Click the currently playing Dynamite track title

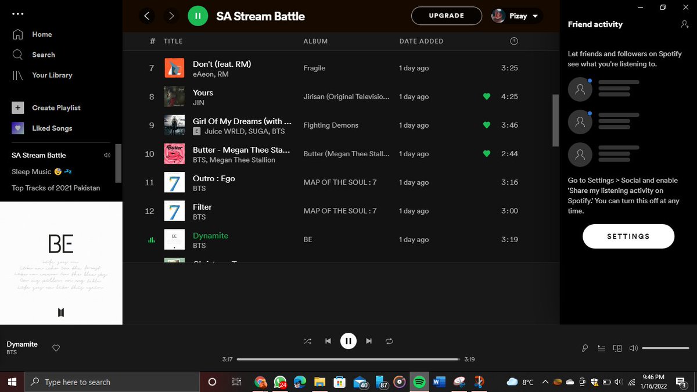(210, 235)
